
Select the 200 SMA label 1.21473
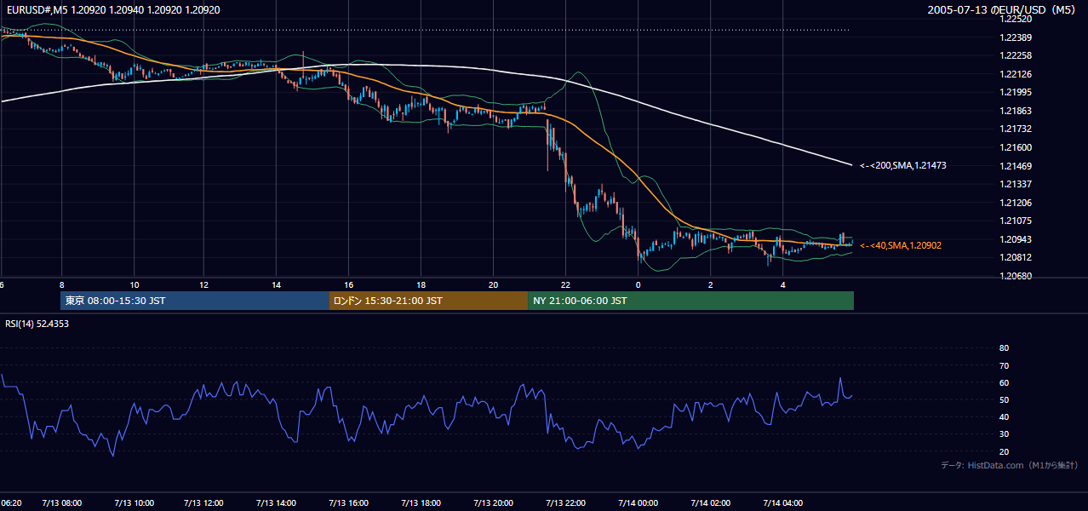click(903, 165)
